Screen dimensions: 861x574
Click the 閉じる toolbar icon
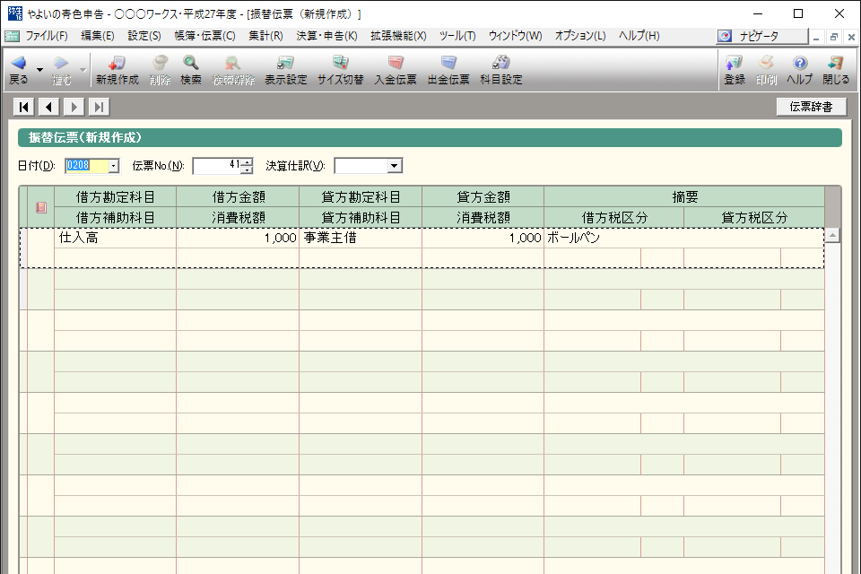(836, 63)
